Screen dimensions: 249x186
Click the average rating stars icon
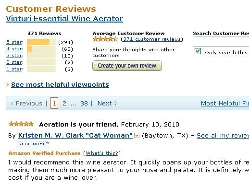(x=105, y=39)
